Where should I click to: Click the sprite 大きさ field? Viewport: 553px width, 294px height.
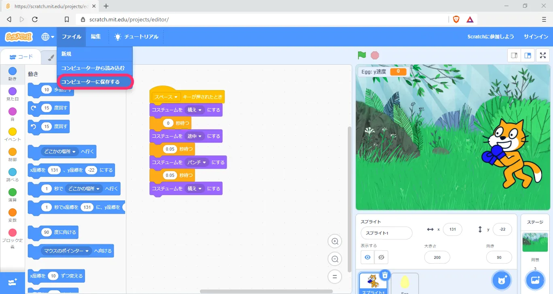(437, 257)
